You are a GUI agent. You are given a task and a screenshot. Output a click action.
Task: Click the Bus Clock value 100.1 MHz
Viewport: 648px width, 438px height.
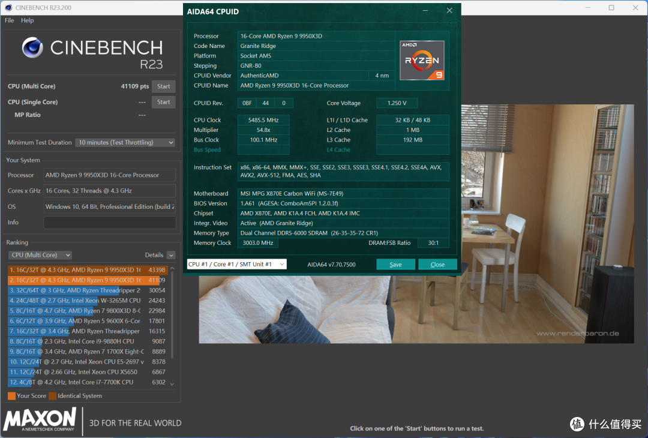(x=263, y=140)
